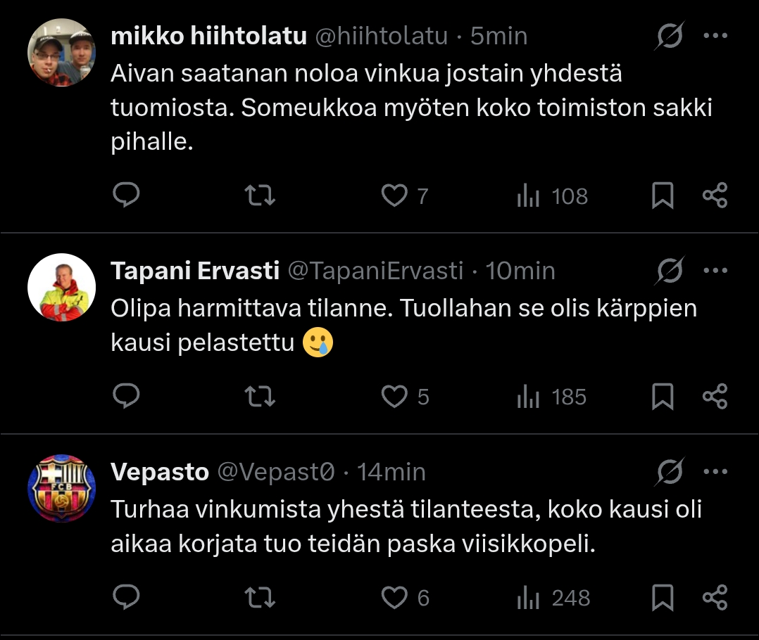Click the Grok icon on mikko hiihtolatu's post

point(669,36)
